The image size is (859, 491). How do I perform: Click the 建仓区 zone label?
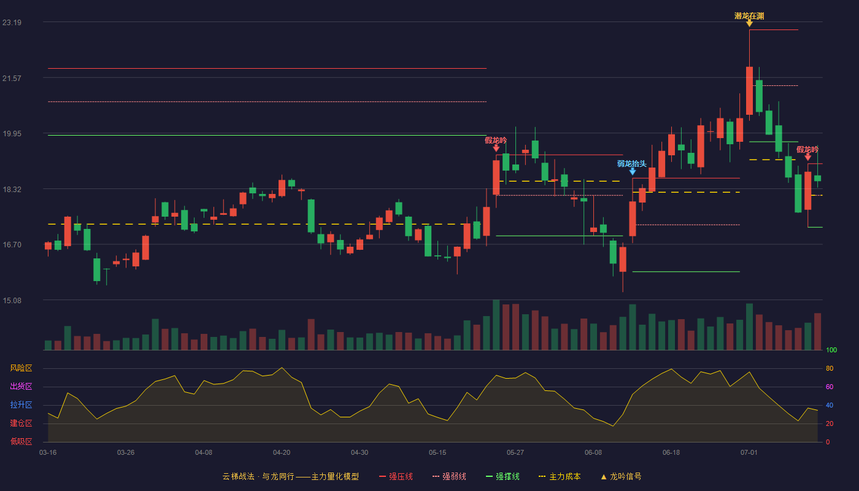(x=21, y=423)
